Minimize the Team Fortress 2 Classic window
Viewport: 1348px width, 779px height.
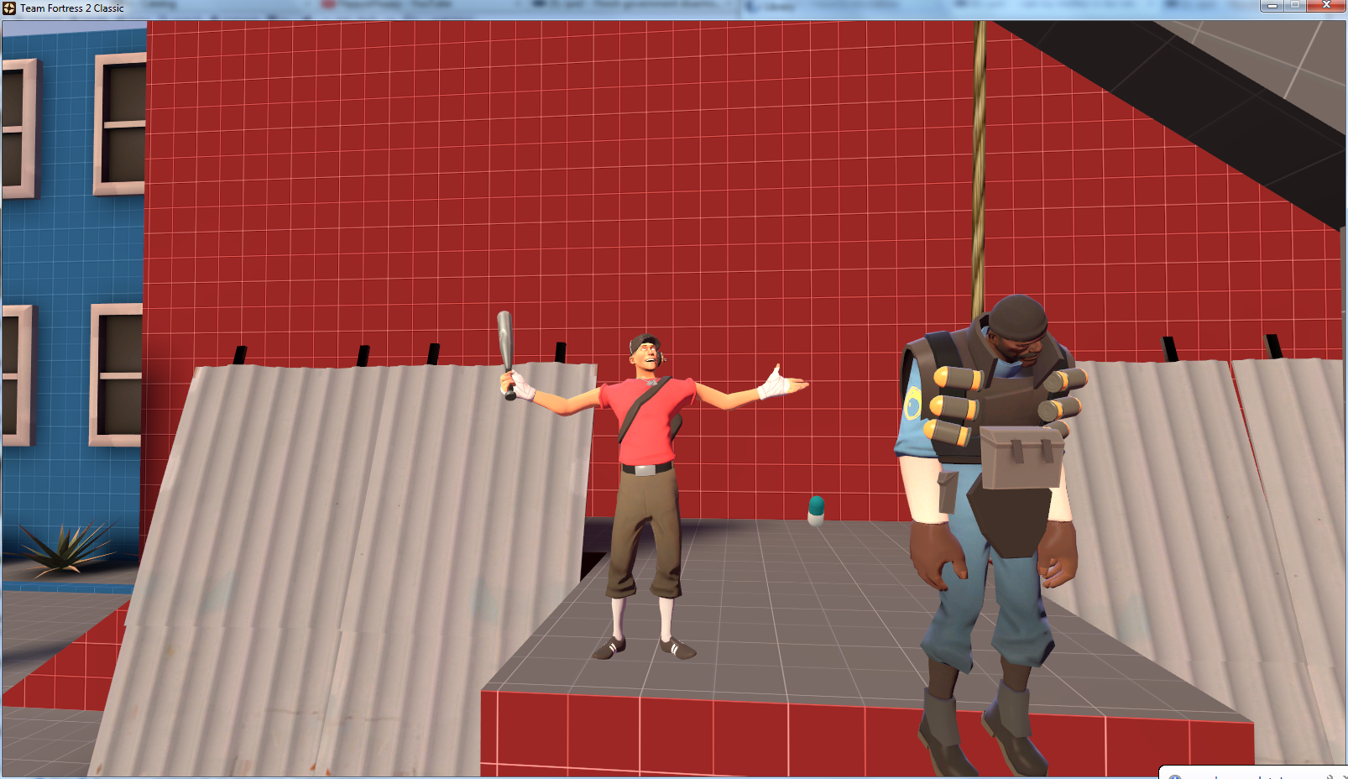coord(1272,6)
